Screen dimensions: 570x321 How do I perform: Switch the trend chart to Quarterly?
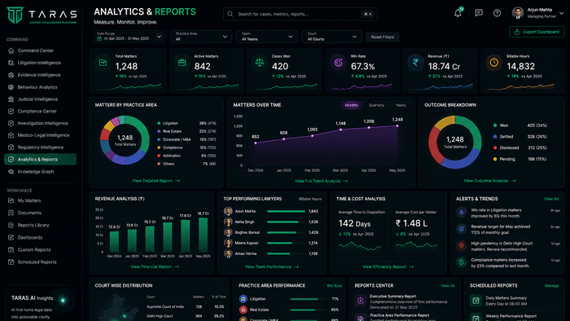click(x=376, y=105)
